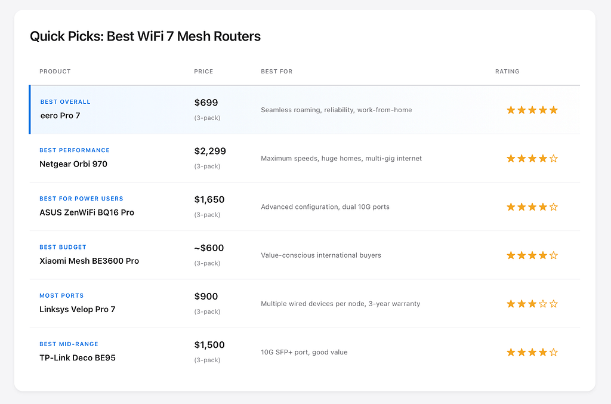611x404 pixels.
Task: Click the (3-pack) note under ~$600
Action: 207,263
